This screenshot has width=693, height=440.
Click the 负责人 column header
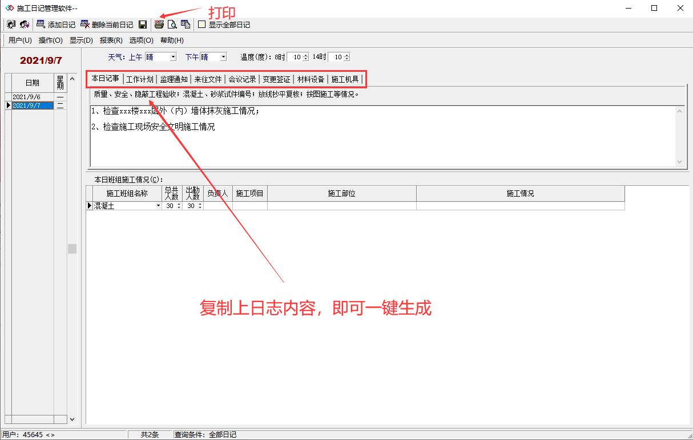(x=217, y=194)
